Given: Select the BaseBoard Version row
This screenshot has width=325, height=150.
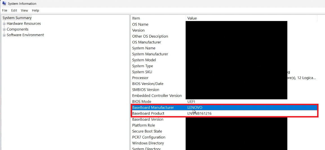Looking at the screenshot, I should pyautogui.click(x=224, y=119).
